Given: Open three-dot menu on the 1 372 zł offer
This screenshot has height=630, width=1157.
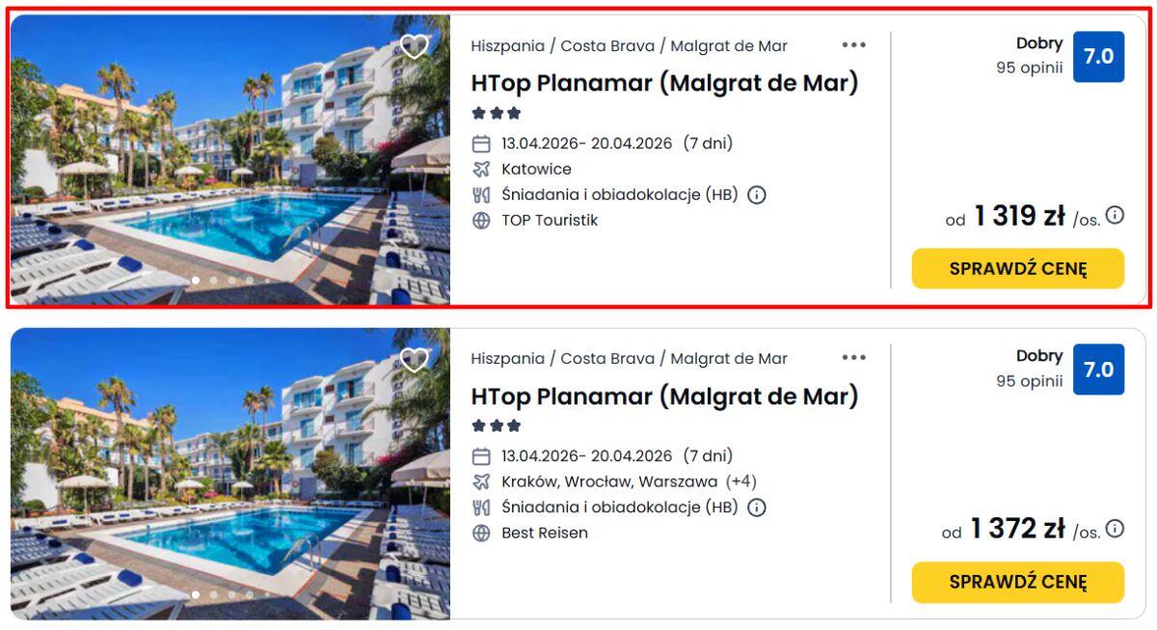Looking at the screenshot, I should coord(853,358).
